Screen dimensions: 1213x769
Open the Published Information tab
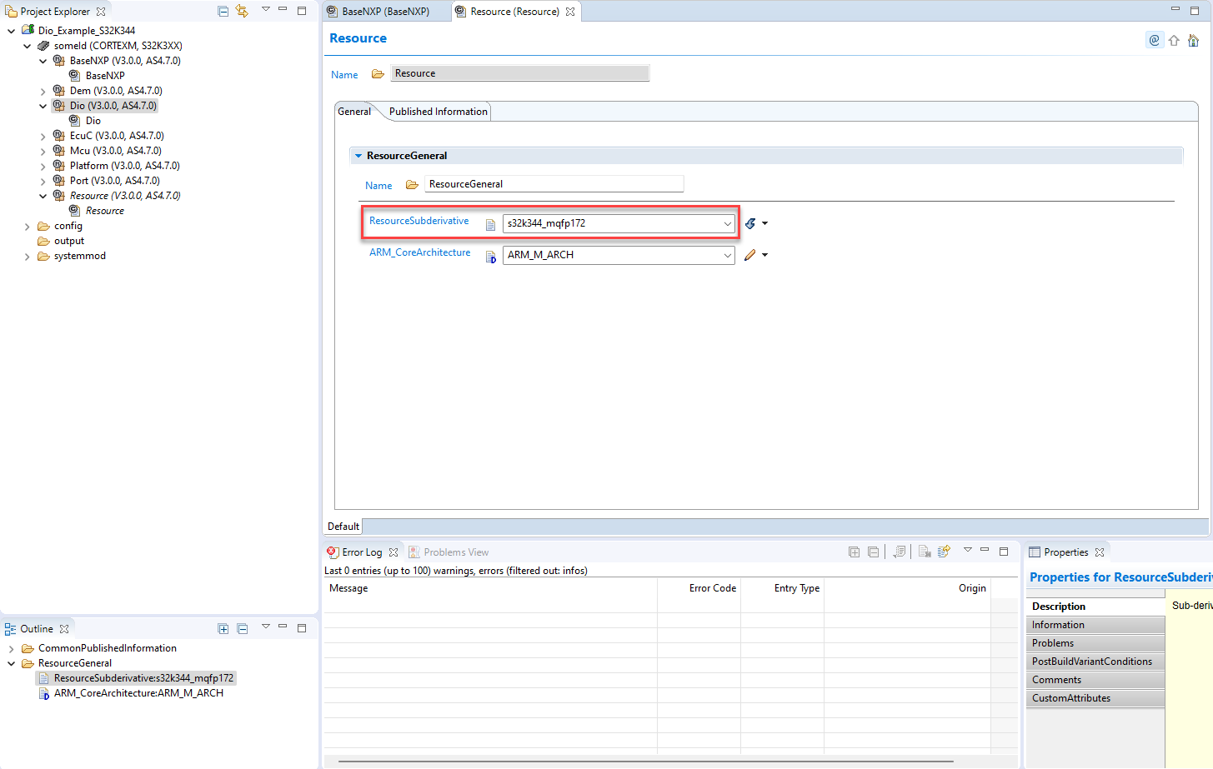click(438, 112)
